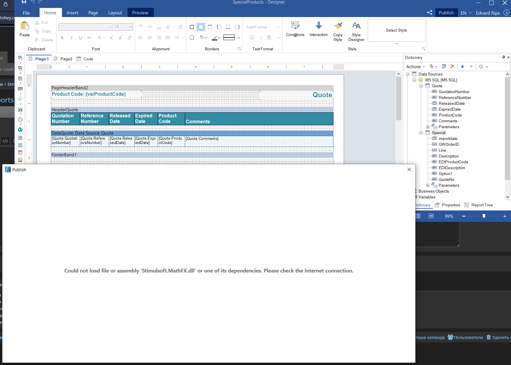Open the border color picker
The width and height of the screenshot is (511, 365).
coord(216,37)
